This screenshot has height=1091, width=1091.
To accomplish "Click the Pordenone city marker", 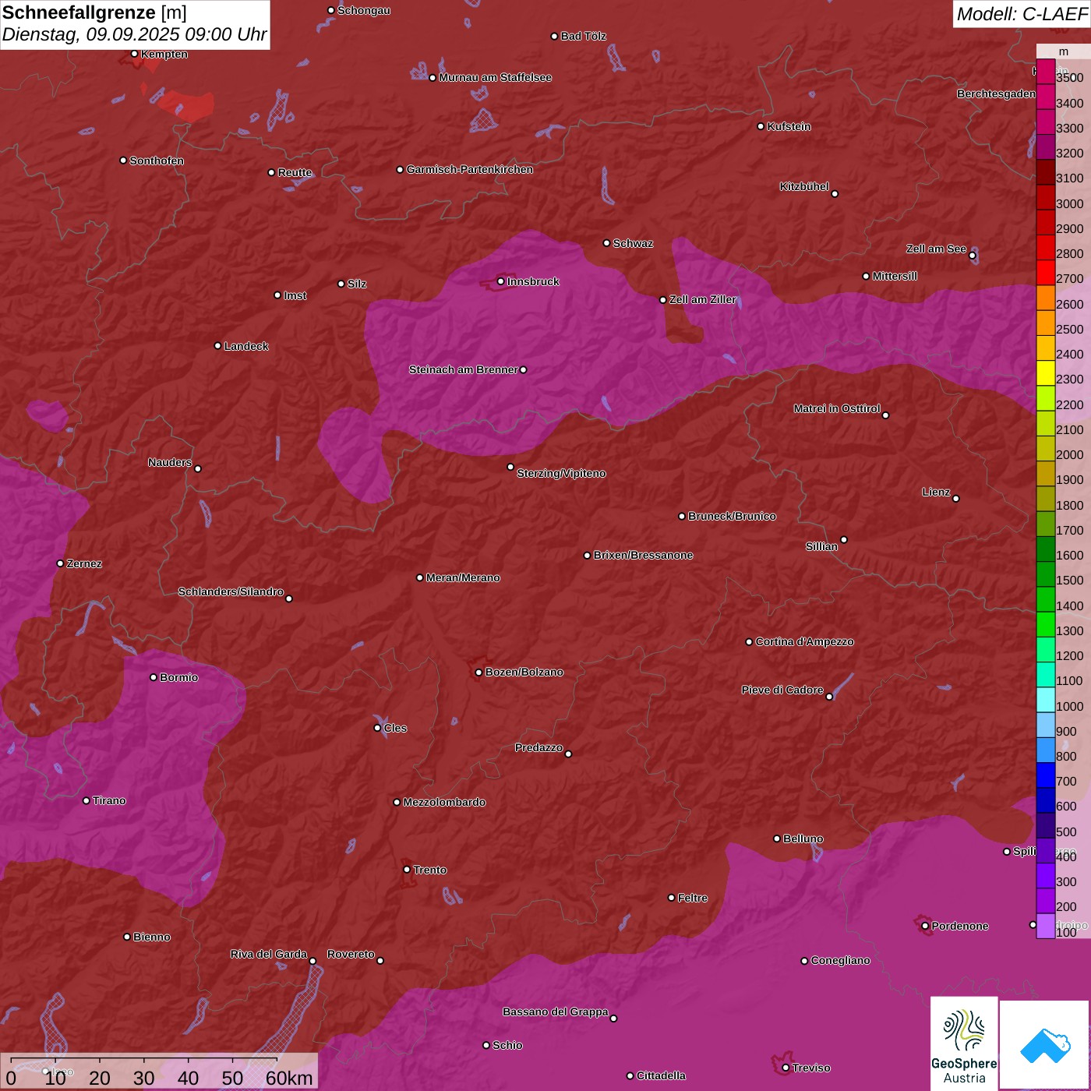I will (925, 926).
